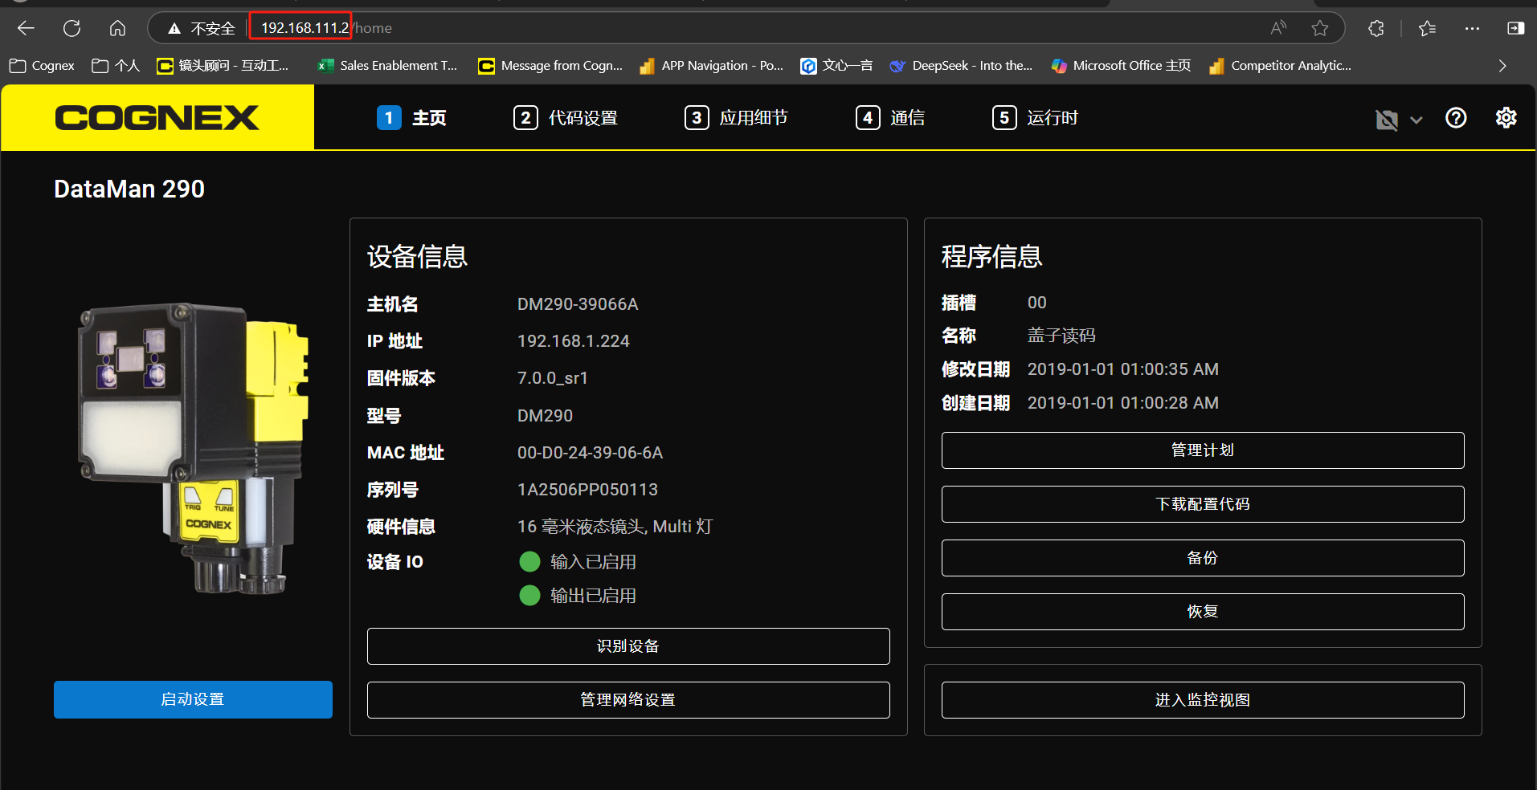Open the help icon on the Cognex toolbar
Viewport: 1537px width, 790px height.
pyautogui.click(x=1456, y=118)
